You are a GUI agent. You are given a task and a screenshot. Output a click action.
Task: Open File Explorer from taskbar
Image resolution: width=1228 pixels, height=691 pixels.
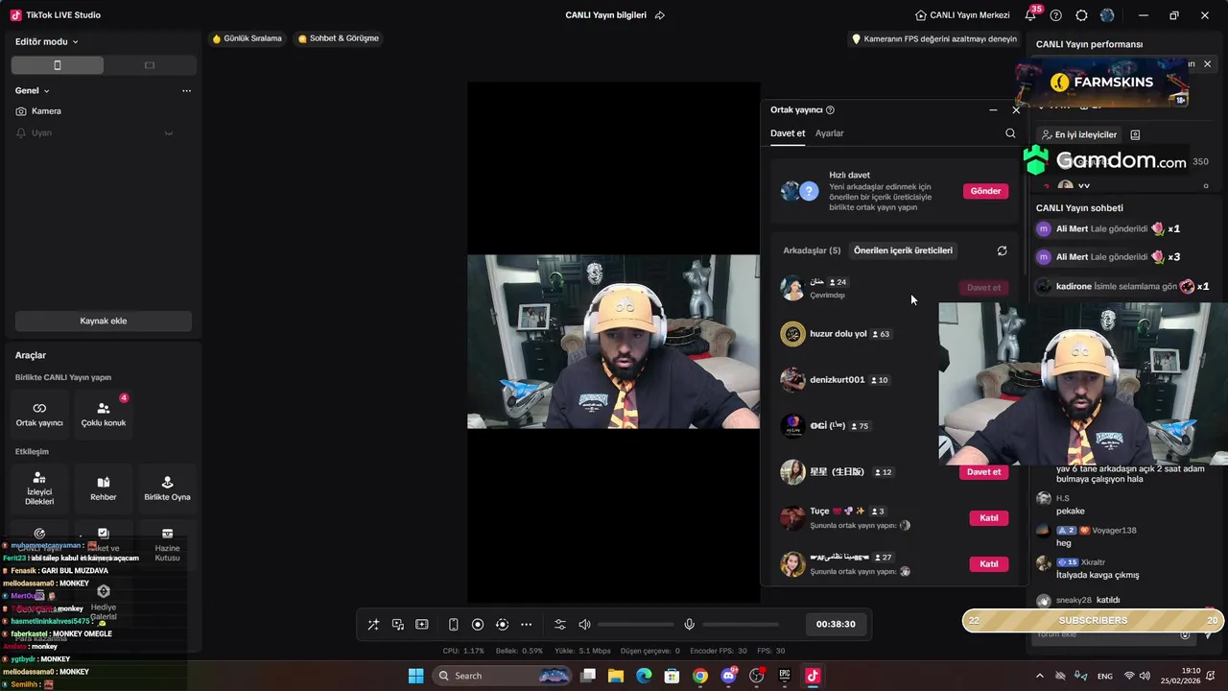(616, 676)
